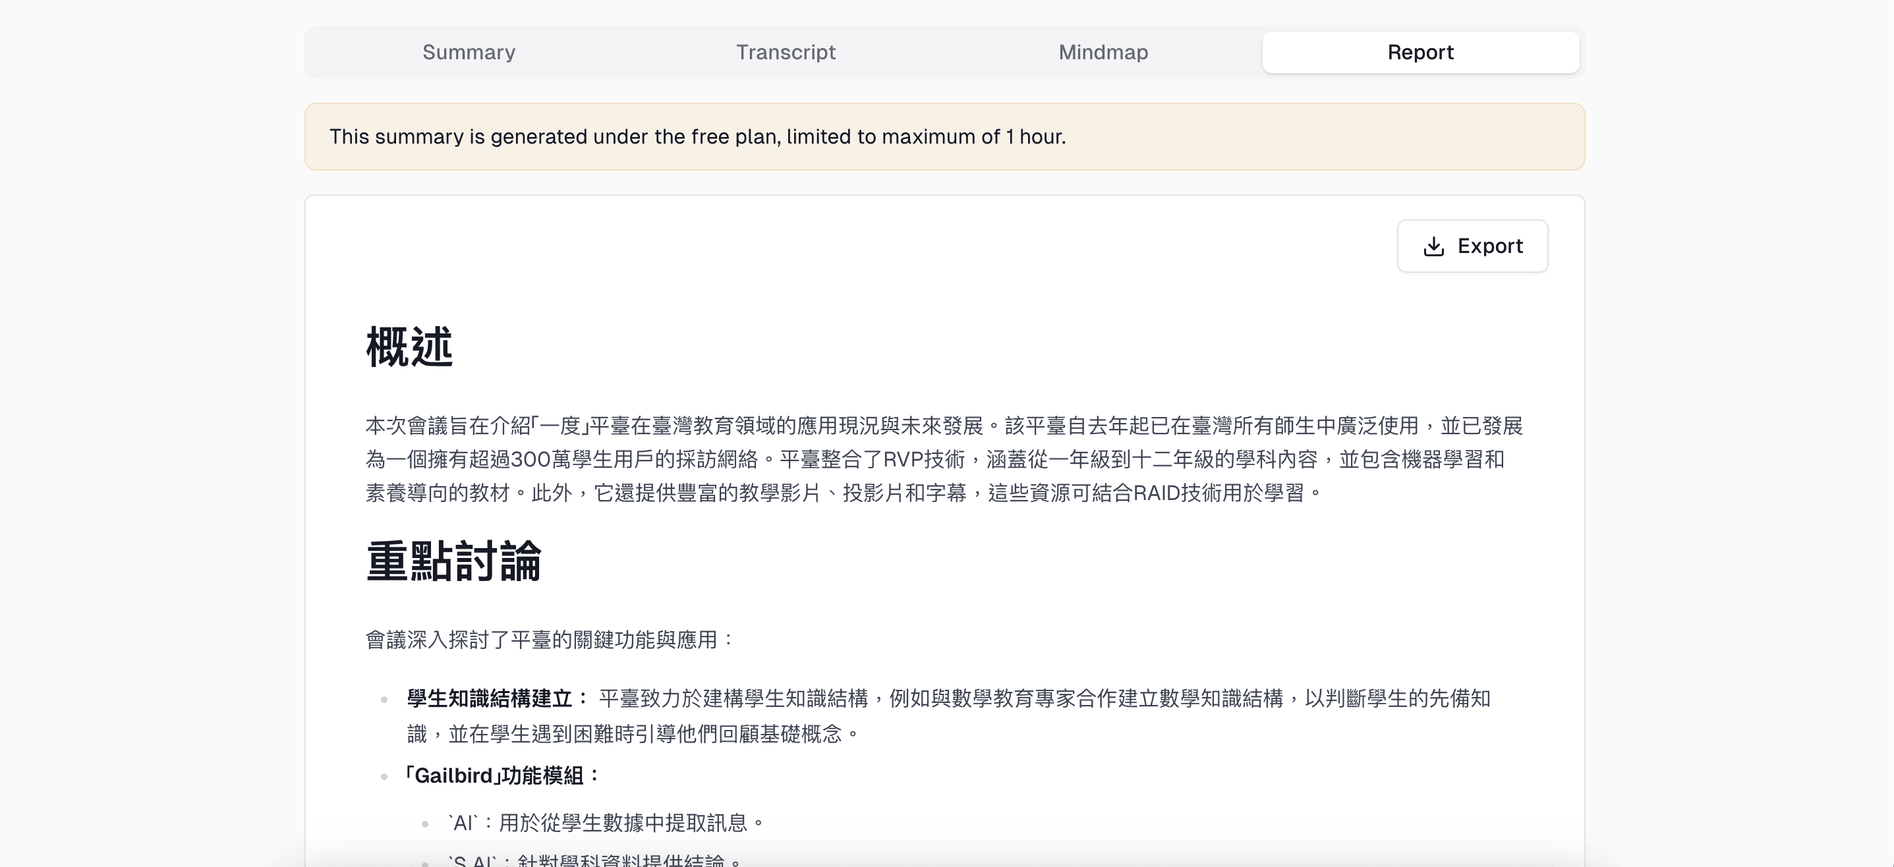Switch to the Summary tab
The width and height of the screenshot is (1894, 867).
[x=469, y=52]
